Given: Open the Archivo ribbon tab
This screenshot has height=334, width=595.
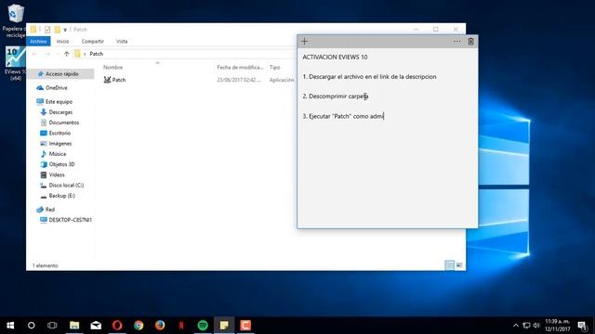Looking at the screenshot, I should click(x=38, y=41).
